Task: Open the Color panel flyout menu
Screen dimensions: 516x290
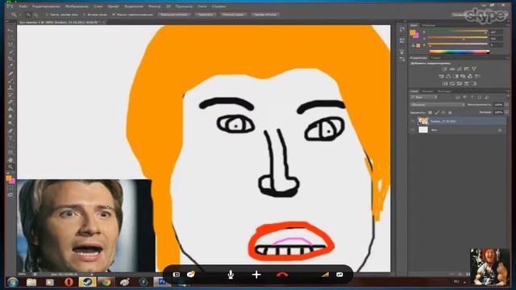Action: tap(507, 25)
